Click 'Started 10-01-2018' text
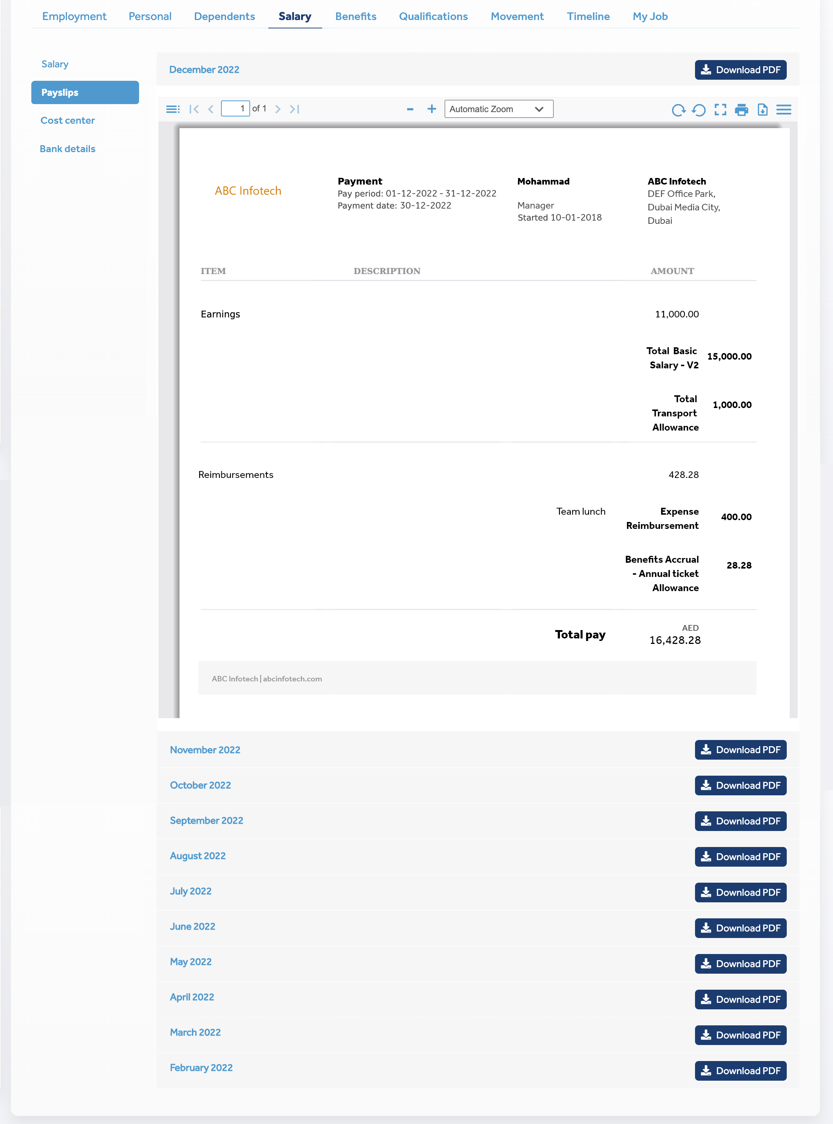The width and height of the screenshot is (833, 1124). tap(559, 218)
